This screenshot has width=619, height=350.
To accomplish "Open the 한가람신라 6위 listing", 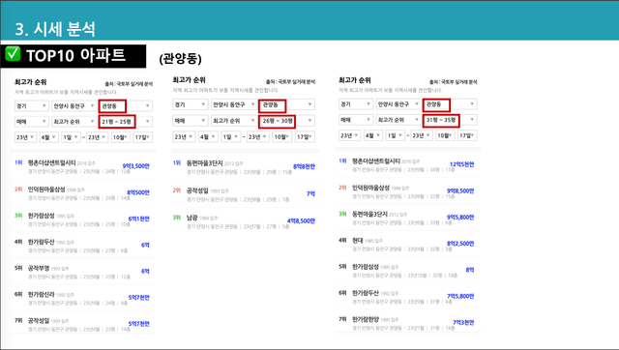I will click(83, 299).
